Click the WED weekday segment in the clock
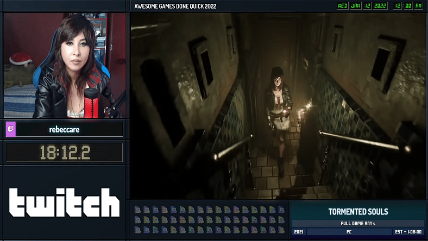Viewport: 428px width, 241px height. tap(343, 7)
